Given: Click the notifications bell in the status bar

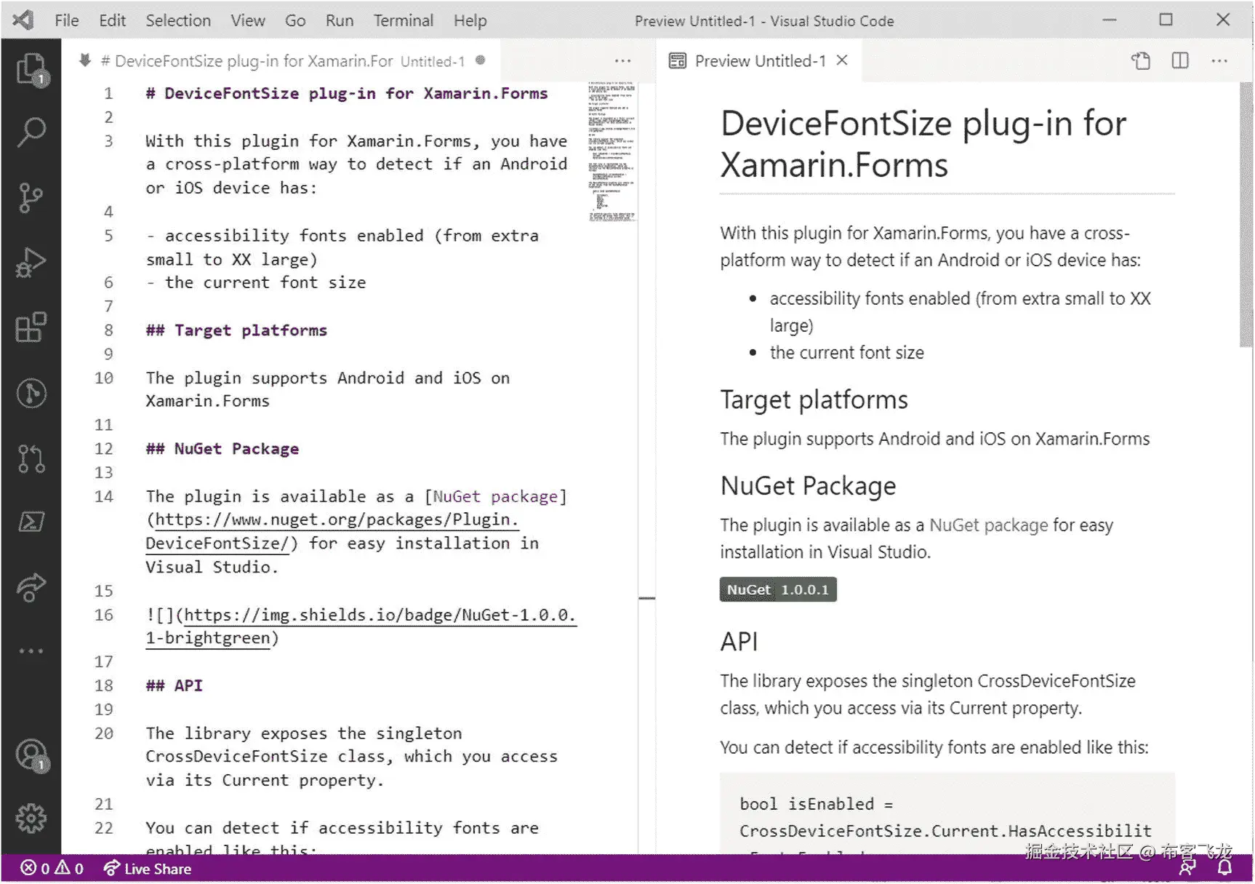Looking at the screenshot, I should 1225,868.
